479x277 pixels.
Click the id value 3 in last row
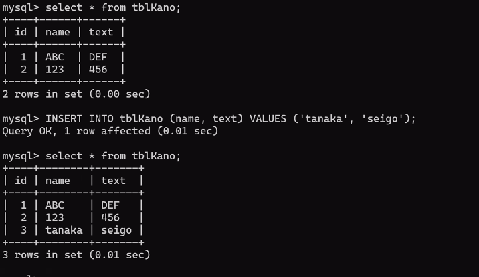(24, 230)
